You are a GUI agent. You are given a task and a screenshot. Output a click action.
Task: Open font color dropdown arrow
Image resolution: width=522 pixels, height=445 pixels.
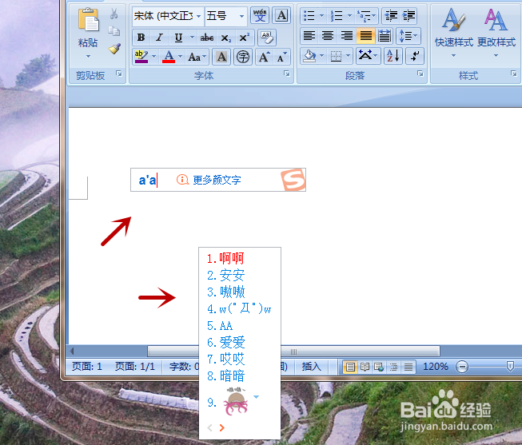pyautogui.click(x=181, y=57)
